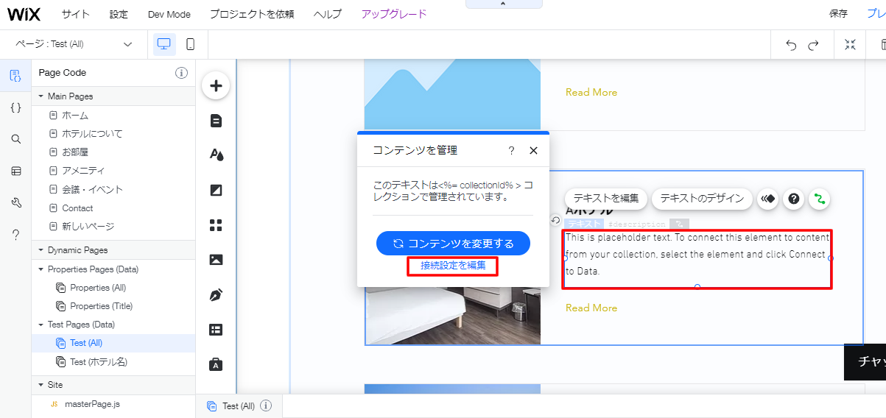
Task: Open the ヘルプ menu
Action: [327, 14]
